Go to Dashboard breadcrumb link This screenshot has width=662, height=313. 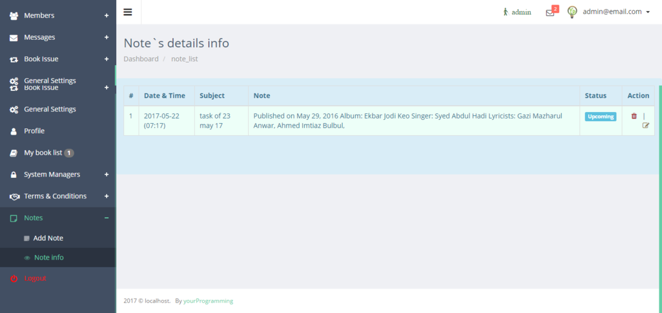tap(141, 59)
